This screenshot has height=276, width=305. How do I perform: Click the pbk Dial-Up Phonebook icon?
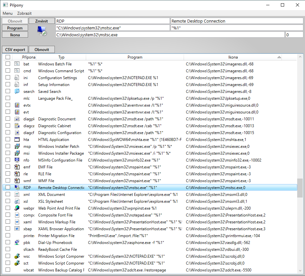pyautogui.click(x=17, y=242)
